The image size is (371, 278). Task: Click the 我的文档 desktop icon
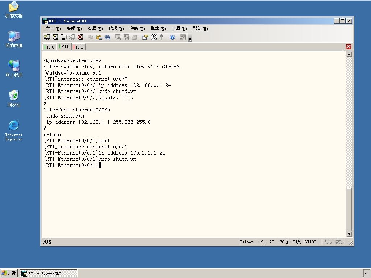(14, 9)
